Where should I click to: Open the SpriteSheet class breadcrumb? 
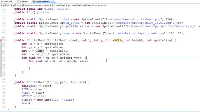59,5
